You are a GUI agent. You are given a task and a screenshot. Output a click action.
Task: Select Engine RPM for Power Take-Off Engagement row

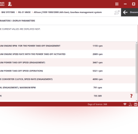pos(68,46)
